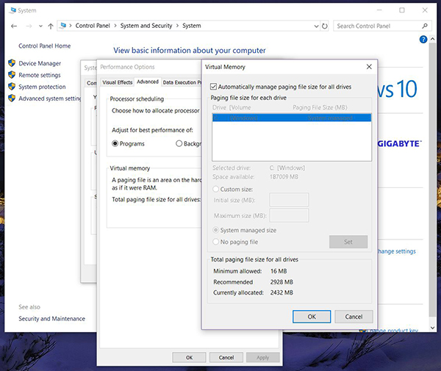Select No paging file option
Screen dimensions: 441x371
[x=215, y=242]
